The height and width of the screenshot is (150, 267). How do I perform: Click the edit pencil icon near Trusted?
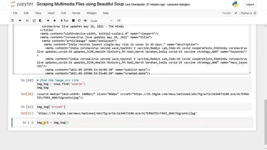236,13
